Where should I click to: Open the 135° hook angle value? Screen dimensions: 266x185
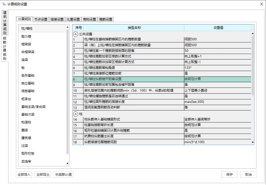pos(218,68)
